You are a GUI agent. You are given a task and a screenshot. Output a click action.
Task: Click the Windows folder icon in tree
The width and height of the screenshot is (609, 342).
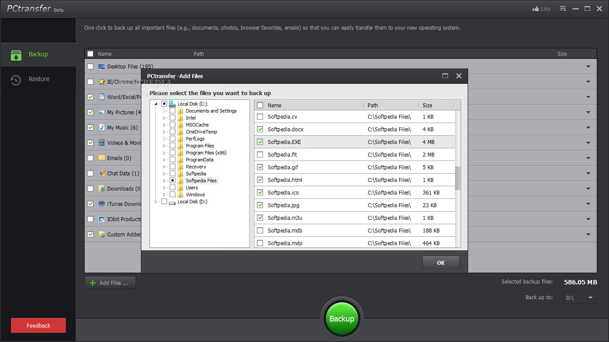[181, 195]
